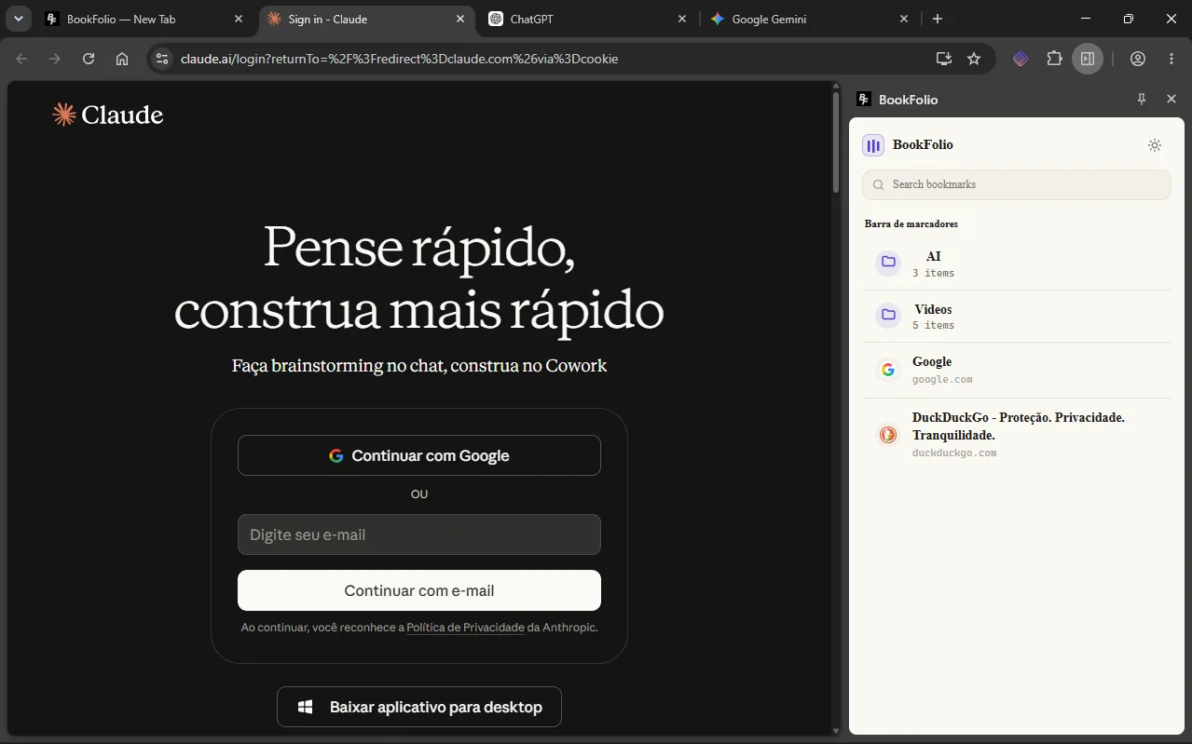Click Continuar com e-mail
1192x744 pixels.
tap(419, 590)
